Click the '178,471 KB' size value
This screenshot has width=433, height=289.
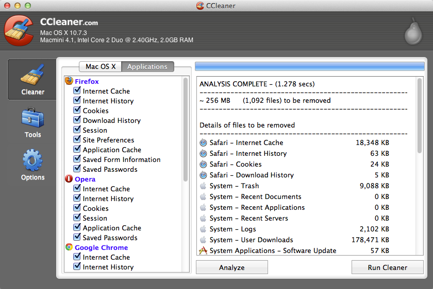pos(370,240)
